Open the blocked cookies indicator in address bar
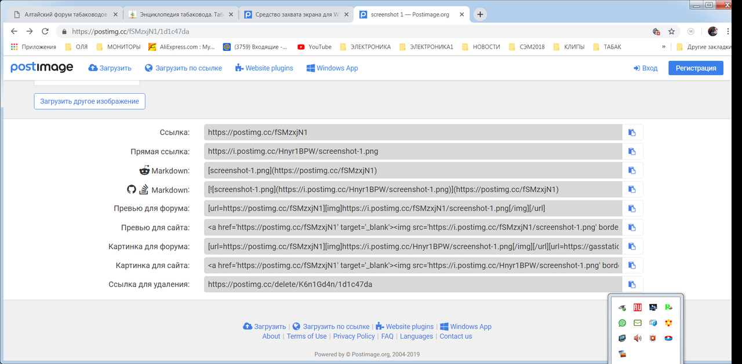This screenshot has width=742, height=364. point(656,31)
